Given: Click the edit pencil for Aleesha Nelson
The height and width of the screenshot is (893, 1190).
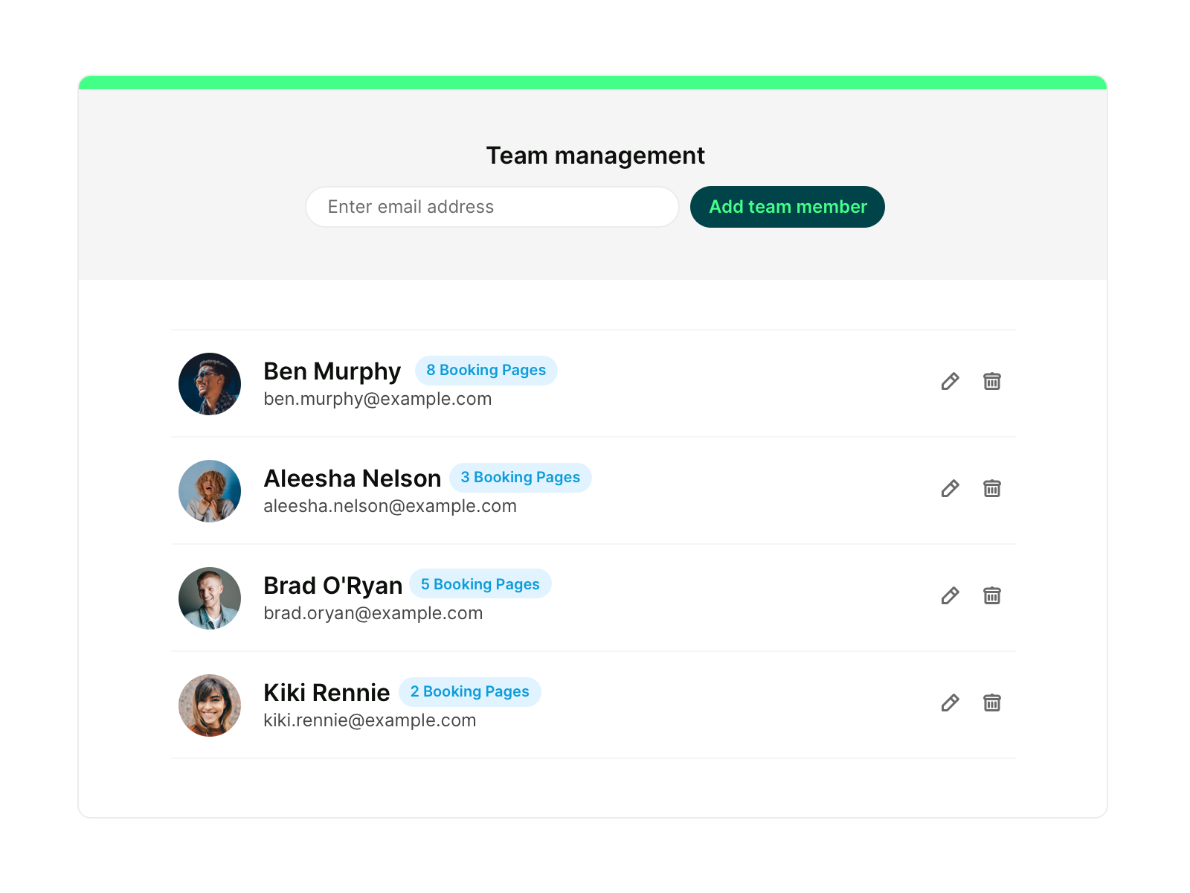Looking at the screenshot, I should pos(950,489).
